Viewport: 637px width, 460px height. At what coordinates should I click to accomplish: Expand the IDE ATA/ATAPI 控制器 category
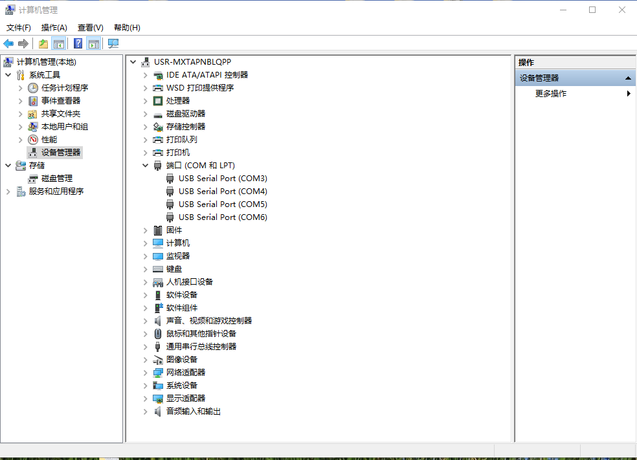coord(145,74)
